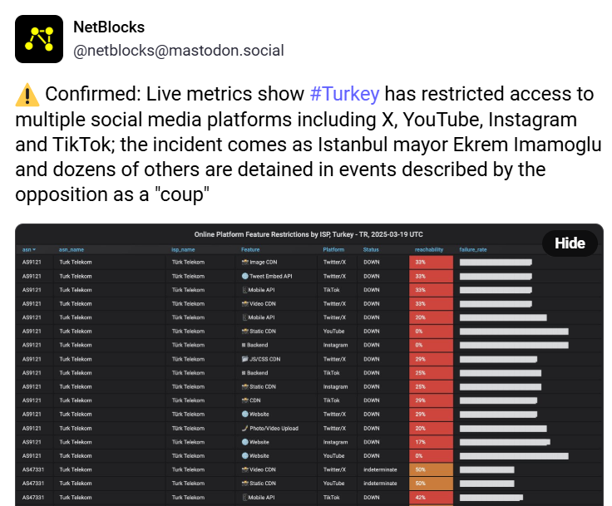Screen dimensions: 612x506
Task: Click the Tweet Embed API globe icon
Action: point(245,276)
